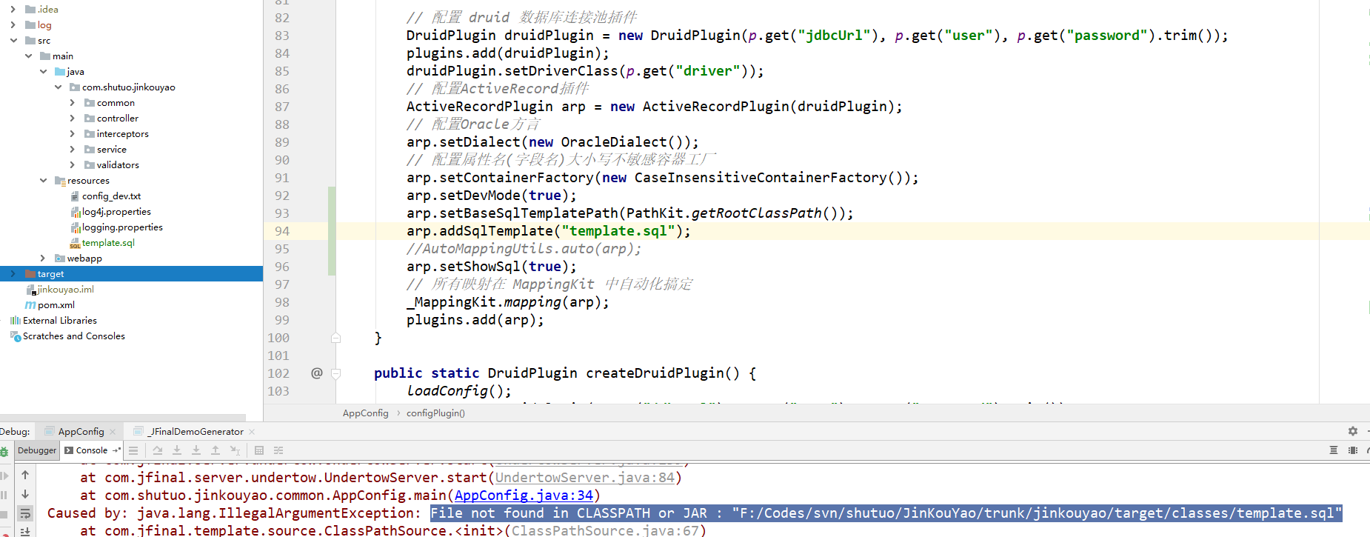Close the _JFinalDemoGenerator debug tab
The width and height of the screenshot is (1370, 537).
[x=252, y=432]
